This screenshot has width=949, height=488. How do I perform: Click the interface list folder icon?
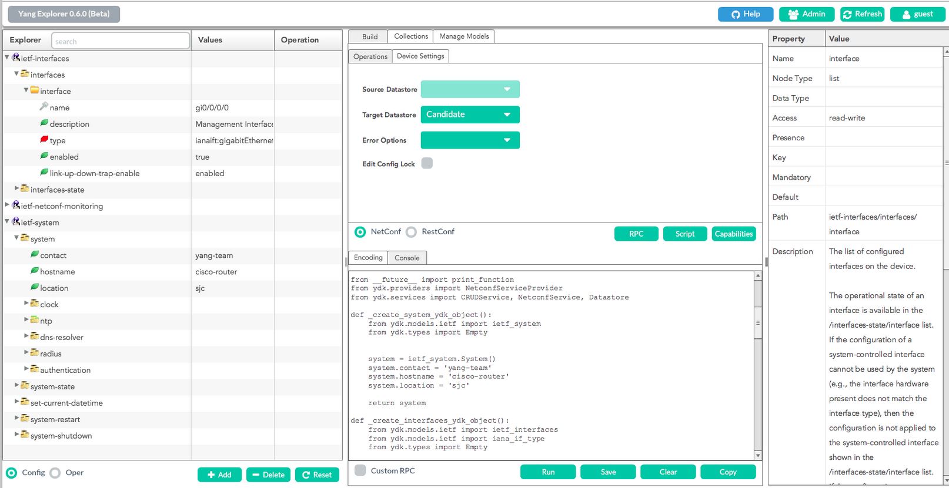pyautogui.click(x=35, y=90)
